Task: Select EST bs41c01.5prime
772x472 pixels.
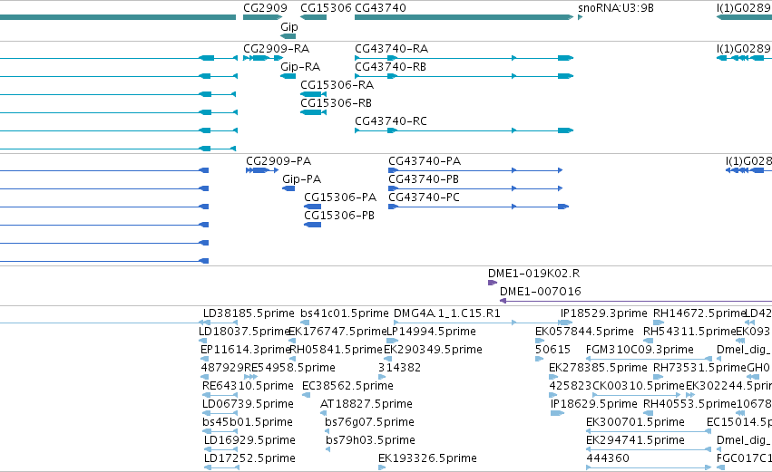Action: pos(345,313)
